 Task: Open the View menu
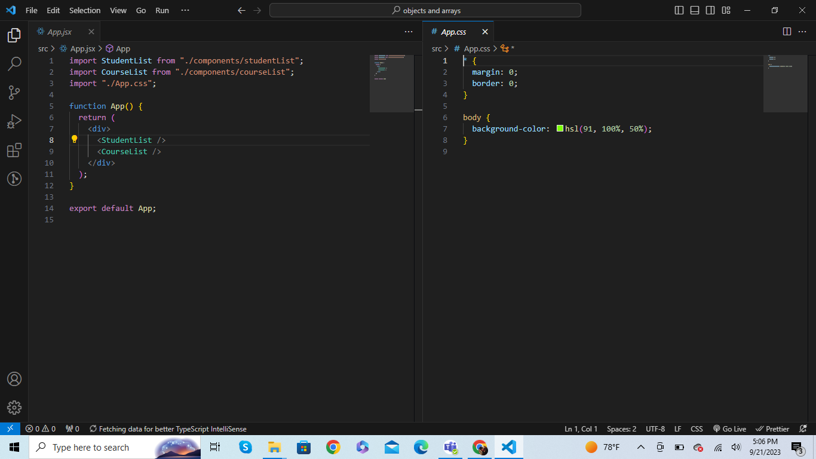(x=118, y=10)
